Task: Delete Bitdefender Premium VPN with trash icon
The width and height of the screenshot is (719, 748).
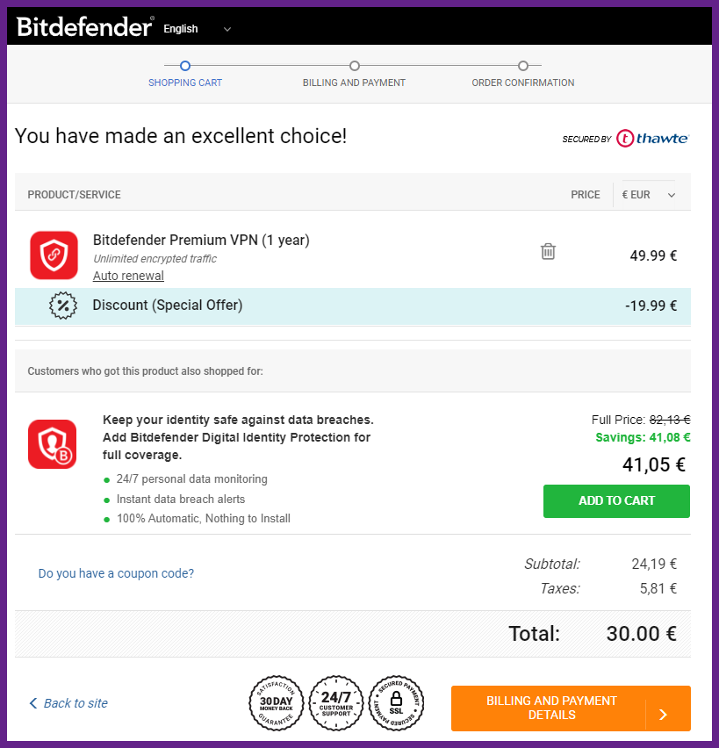Action: [x=548, y=251]
